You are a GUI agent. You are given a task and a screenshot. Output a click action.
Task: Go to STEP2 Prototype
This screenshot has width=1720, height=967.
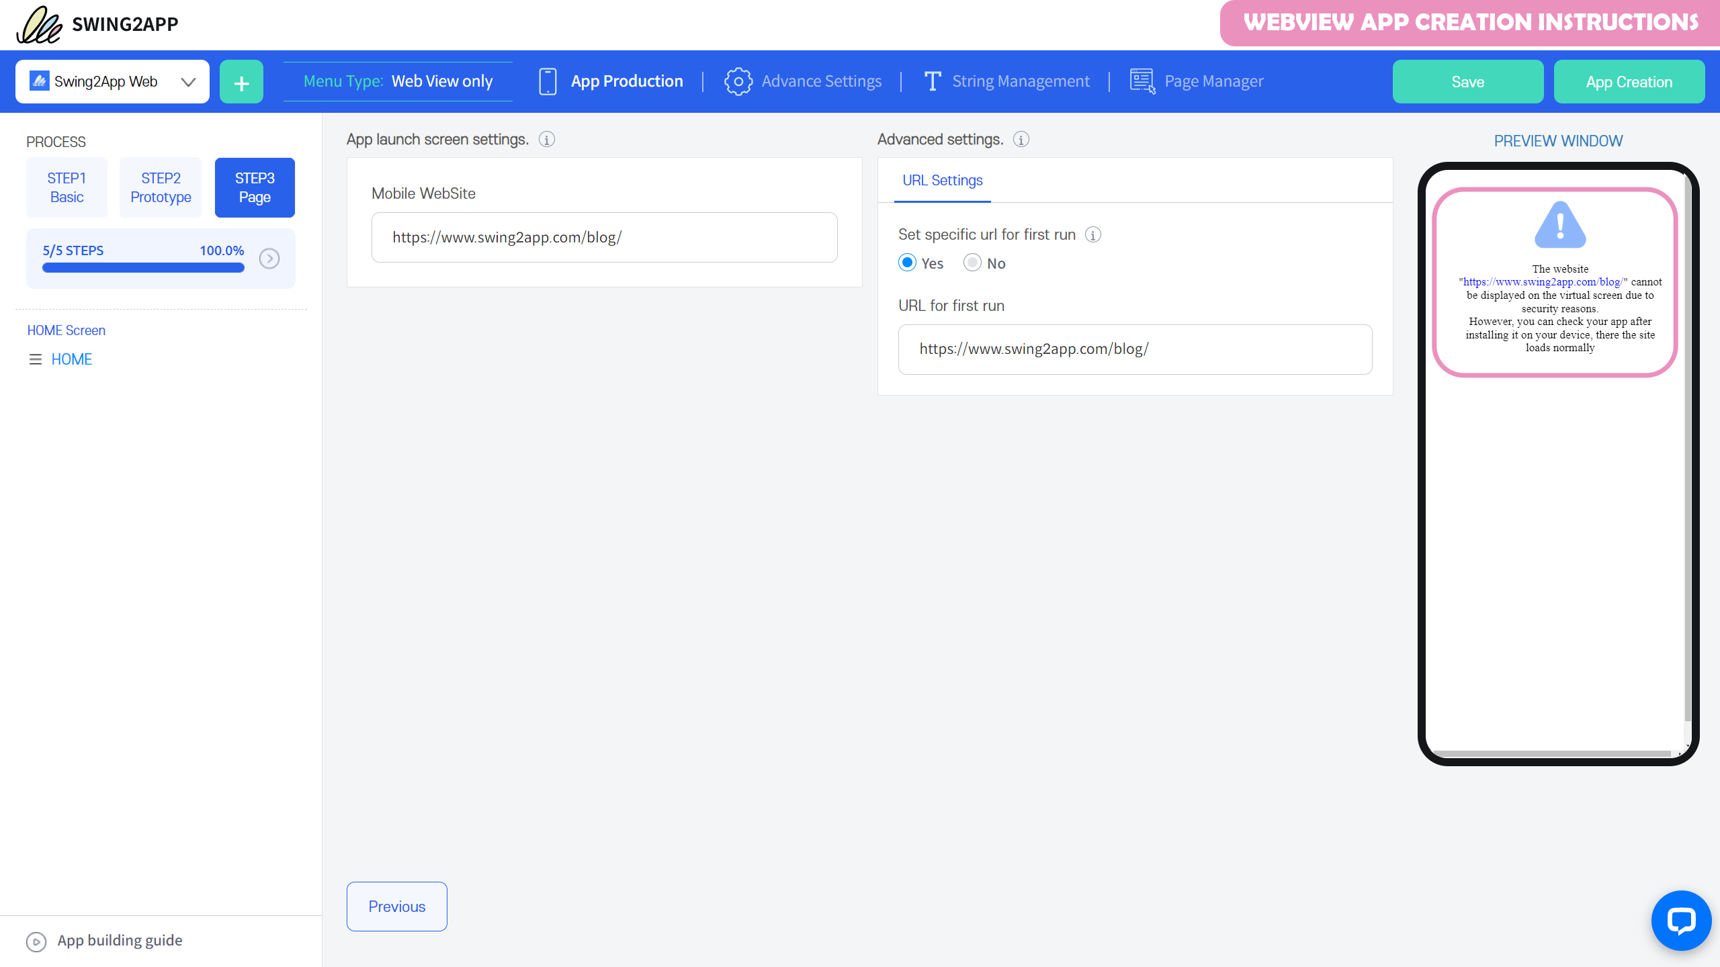coord(161,187)
